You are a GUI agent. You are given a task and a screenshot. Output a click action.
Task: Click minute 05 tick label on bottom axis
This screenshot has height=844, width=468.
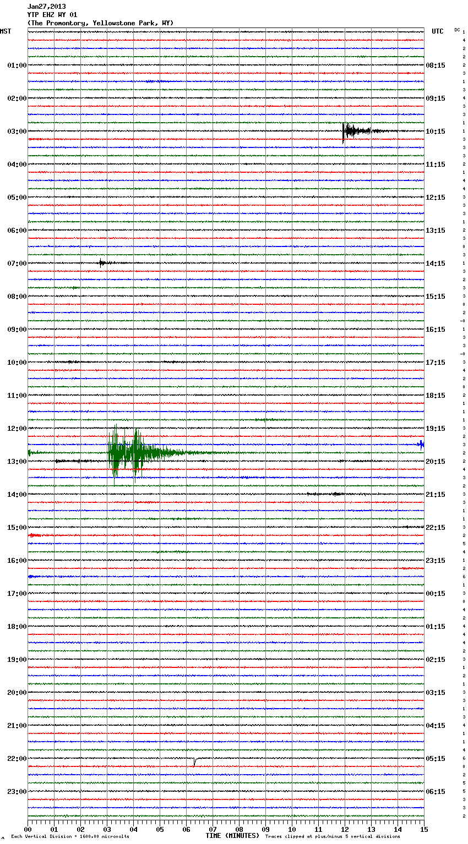(160, 830)
